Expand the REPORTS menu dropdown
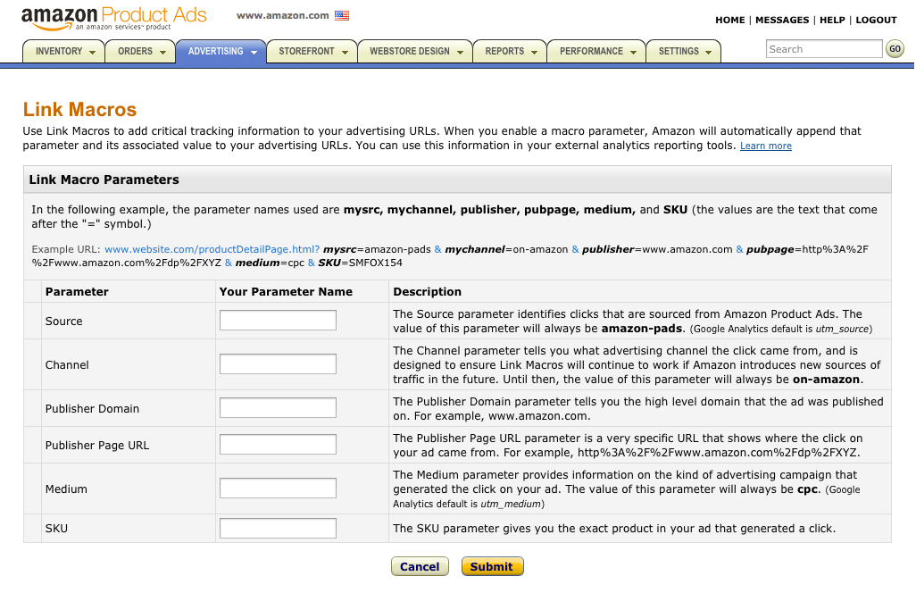916x593 pixels. coord(536,51)
